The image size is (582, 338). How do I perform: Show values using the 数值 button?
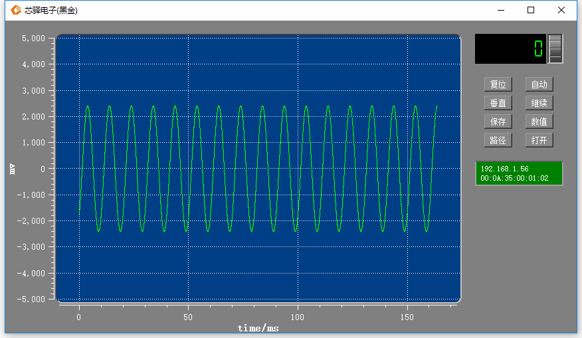[539, 122]
